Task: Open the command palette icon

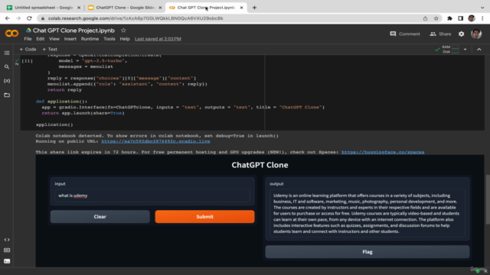Action: pyautogui.click(x=7, y=251)
